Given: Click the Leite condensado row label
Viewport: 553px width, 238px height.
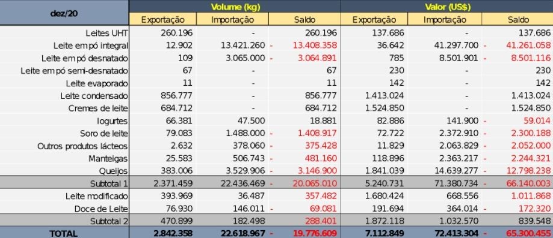Looking at the screenshot, I should click(x=94, y=96).
